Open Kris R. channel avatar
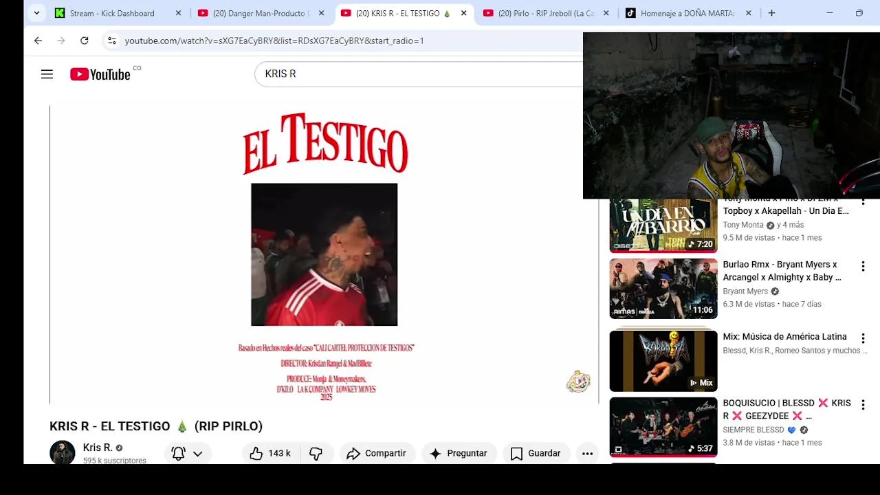 pos(63,452)
